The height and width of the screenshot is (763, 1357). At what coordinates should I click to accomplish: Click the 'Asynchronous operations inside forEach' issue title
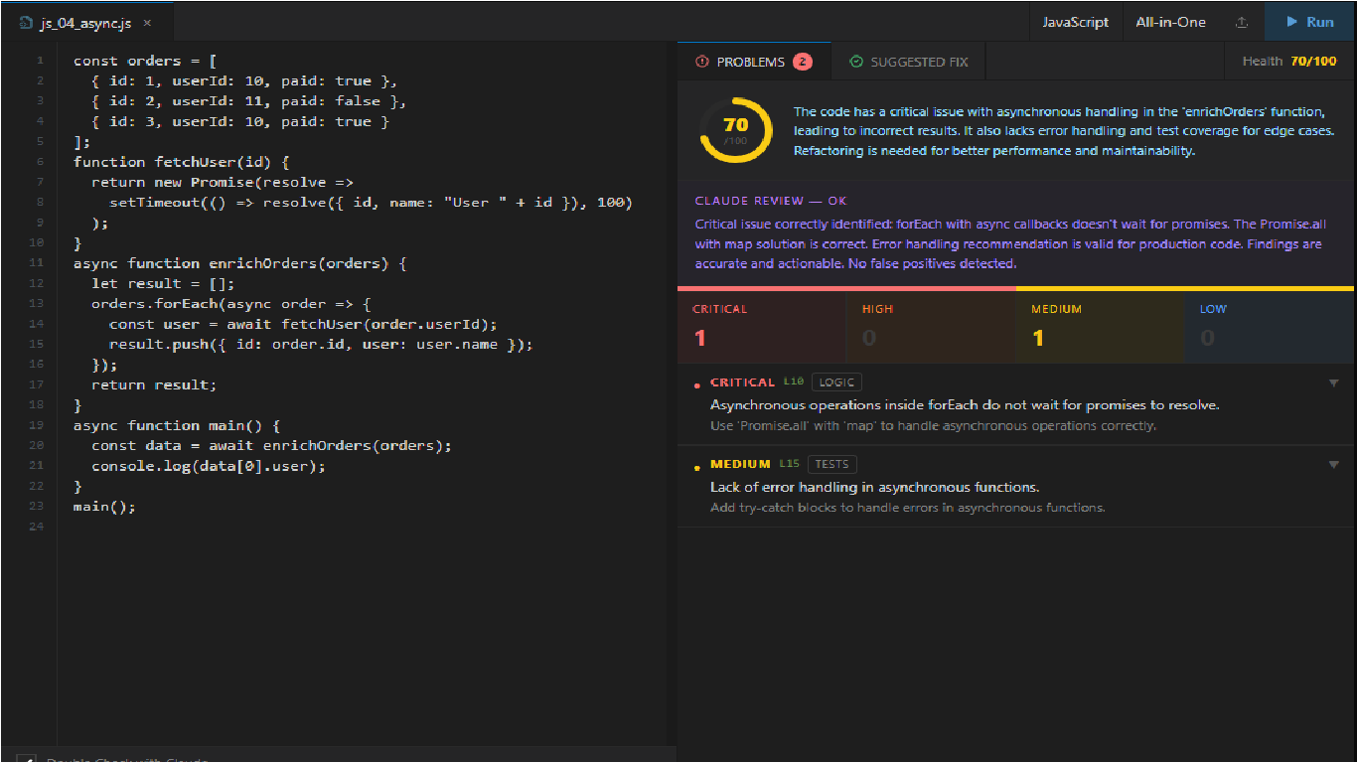pos(965,405)
